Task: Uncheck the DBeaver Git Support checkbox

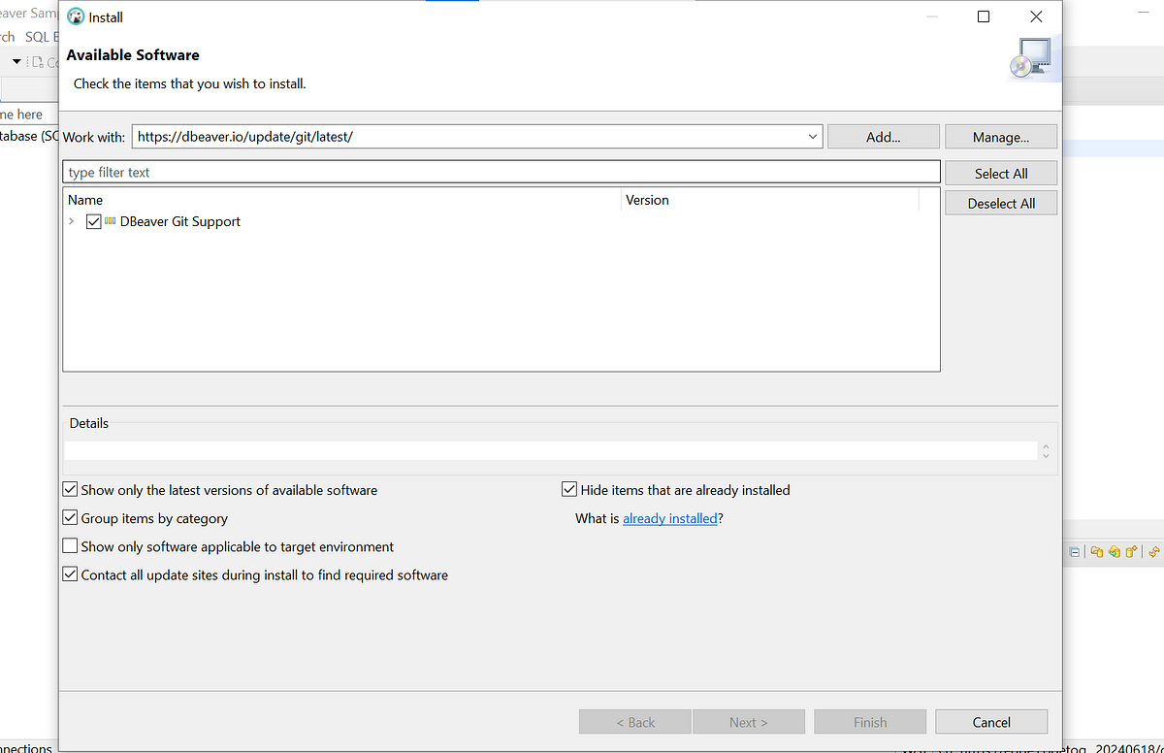Action: click(x=94, y=221)
